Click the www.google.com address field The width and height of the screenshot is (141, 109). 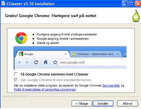(93, 62)
